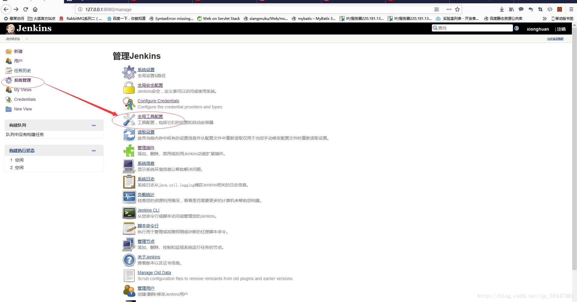The height and width of the screenshot is (302, 577).
Task: Open the 管理插件 link
Action: click(x=146, y=148)
